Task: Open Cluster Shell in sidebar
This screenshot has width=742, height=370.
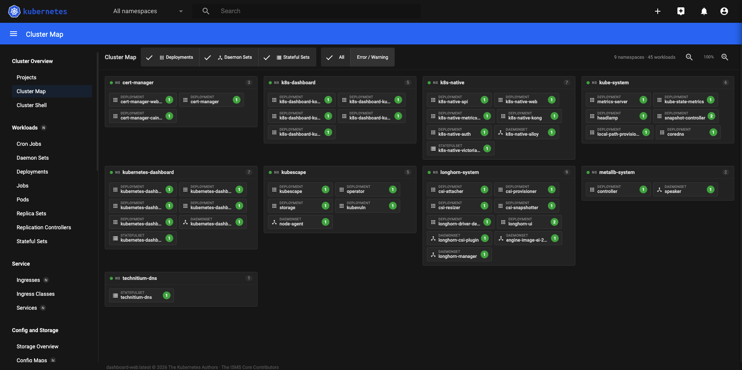Action: pyautogui.click(x=32, y=105)
